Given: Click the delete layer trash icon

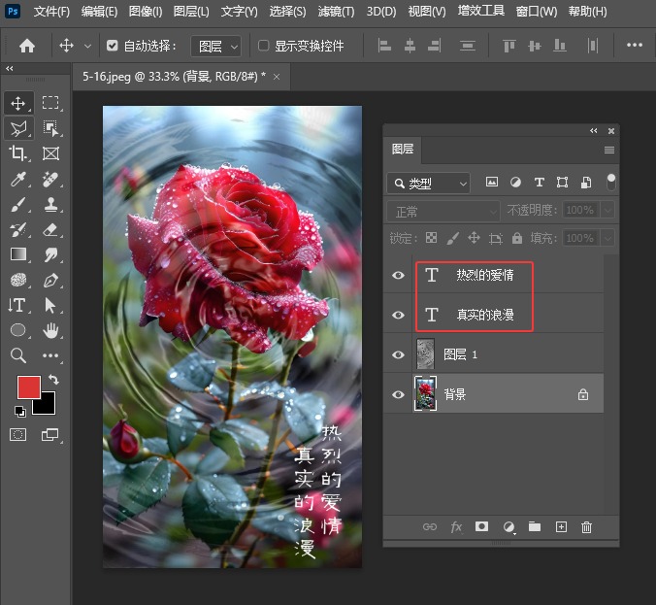Looking at the screenshot, I should point(586,527).
